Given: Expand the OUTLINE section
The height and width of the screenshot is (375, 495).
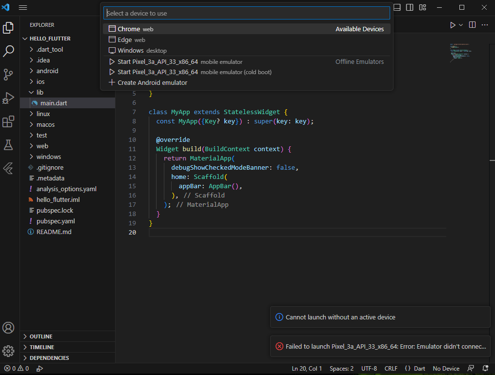Looking at the screenshot, I should point(68,336).
